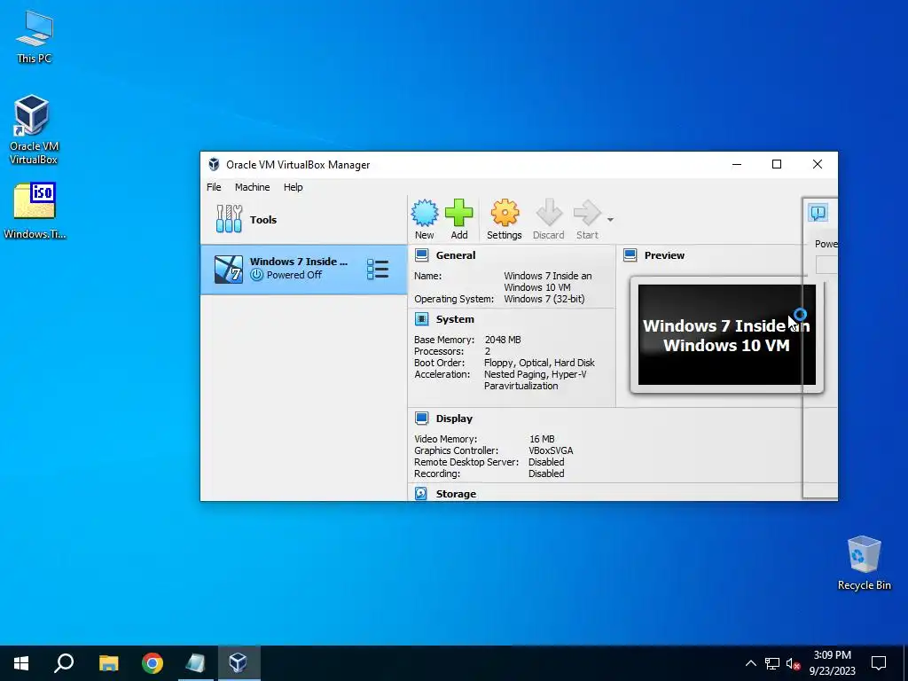Click the Powered Off status icon
Image resolution: width=908 pixels, height=681 pixels.
pyautogui.click(x=256, y=275)
